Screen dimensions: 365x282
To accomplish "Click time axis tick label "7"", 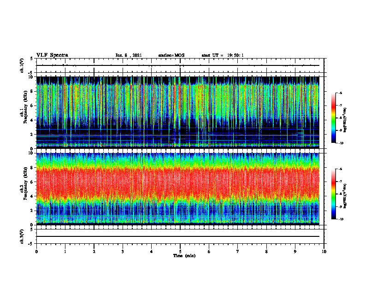I will pyautogui.click(x=238, y=252).
